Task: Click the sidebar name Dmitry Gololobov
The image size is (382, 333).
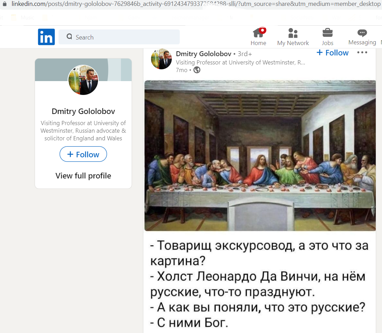Action: pyautogui.click(x=83, y=111)
